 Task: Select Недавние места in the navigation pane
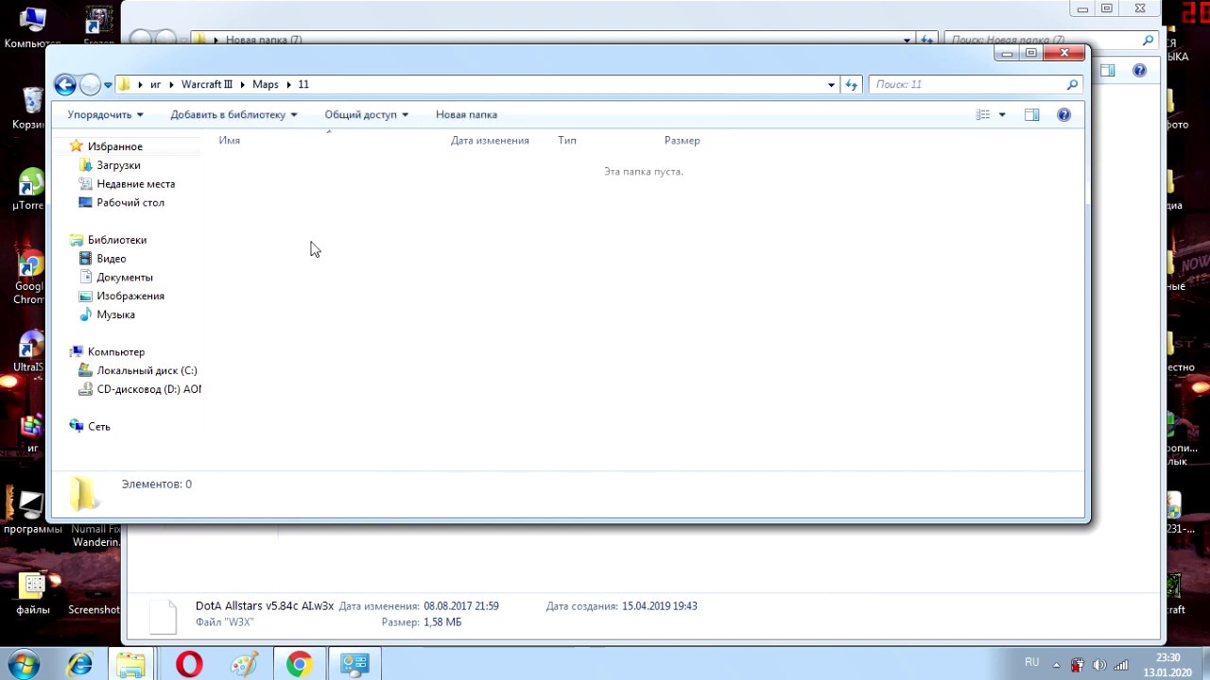pos(135,184)
